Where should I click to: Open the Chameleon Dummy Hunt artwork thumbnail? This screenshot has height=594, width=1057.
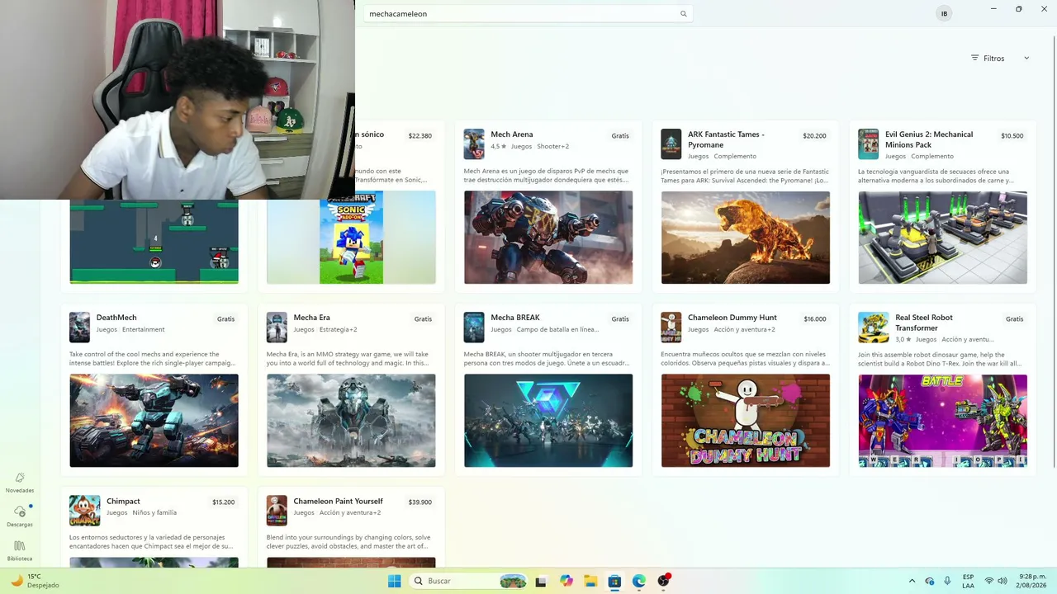746,421
